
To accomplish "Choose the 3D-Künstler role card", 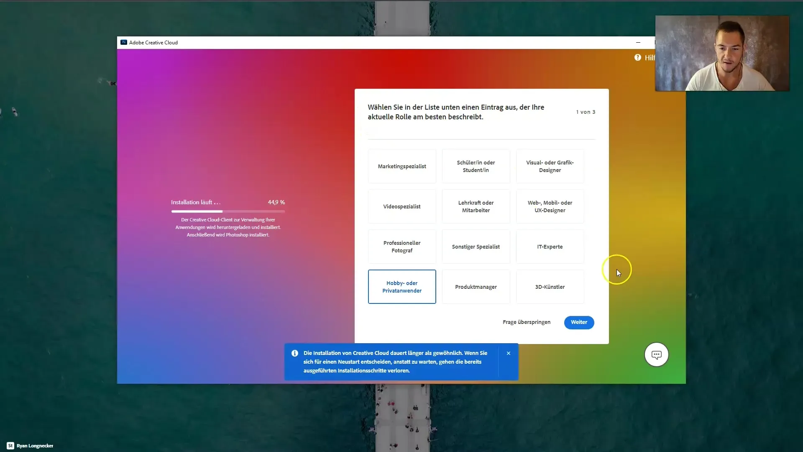I will tap(550, 287).
